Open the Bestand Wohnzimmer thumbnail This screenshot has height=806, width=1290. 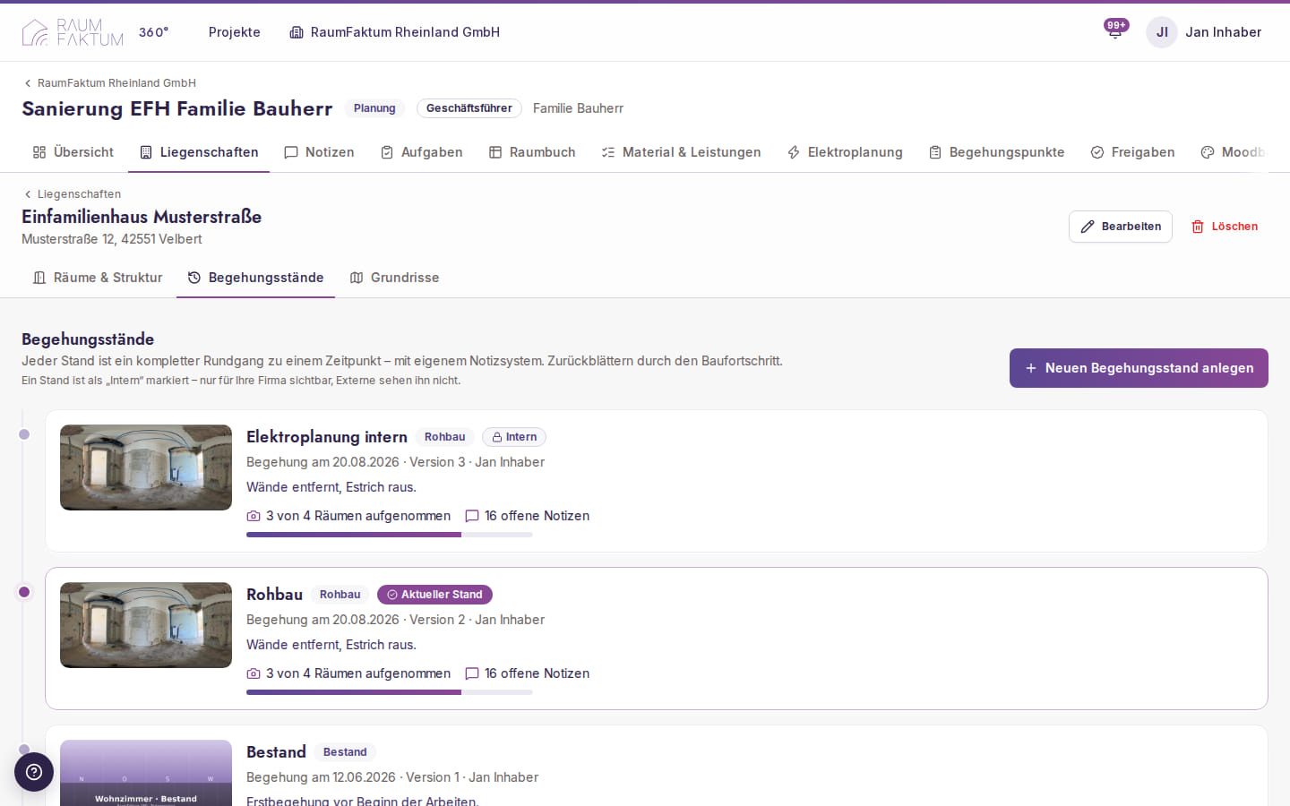pos(146,773)
